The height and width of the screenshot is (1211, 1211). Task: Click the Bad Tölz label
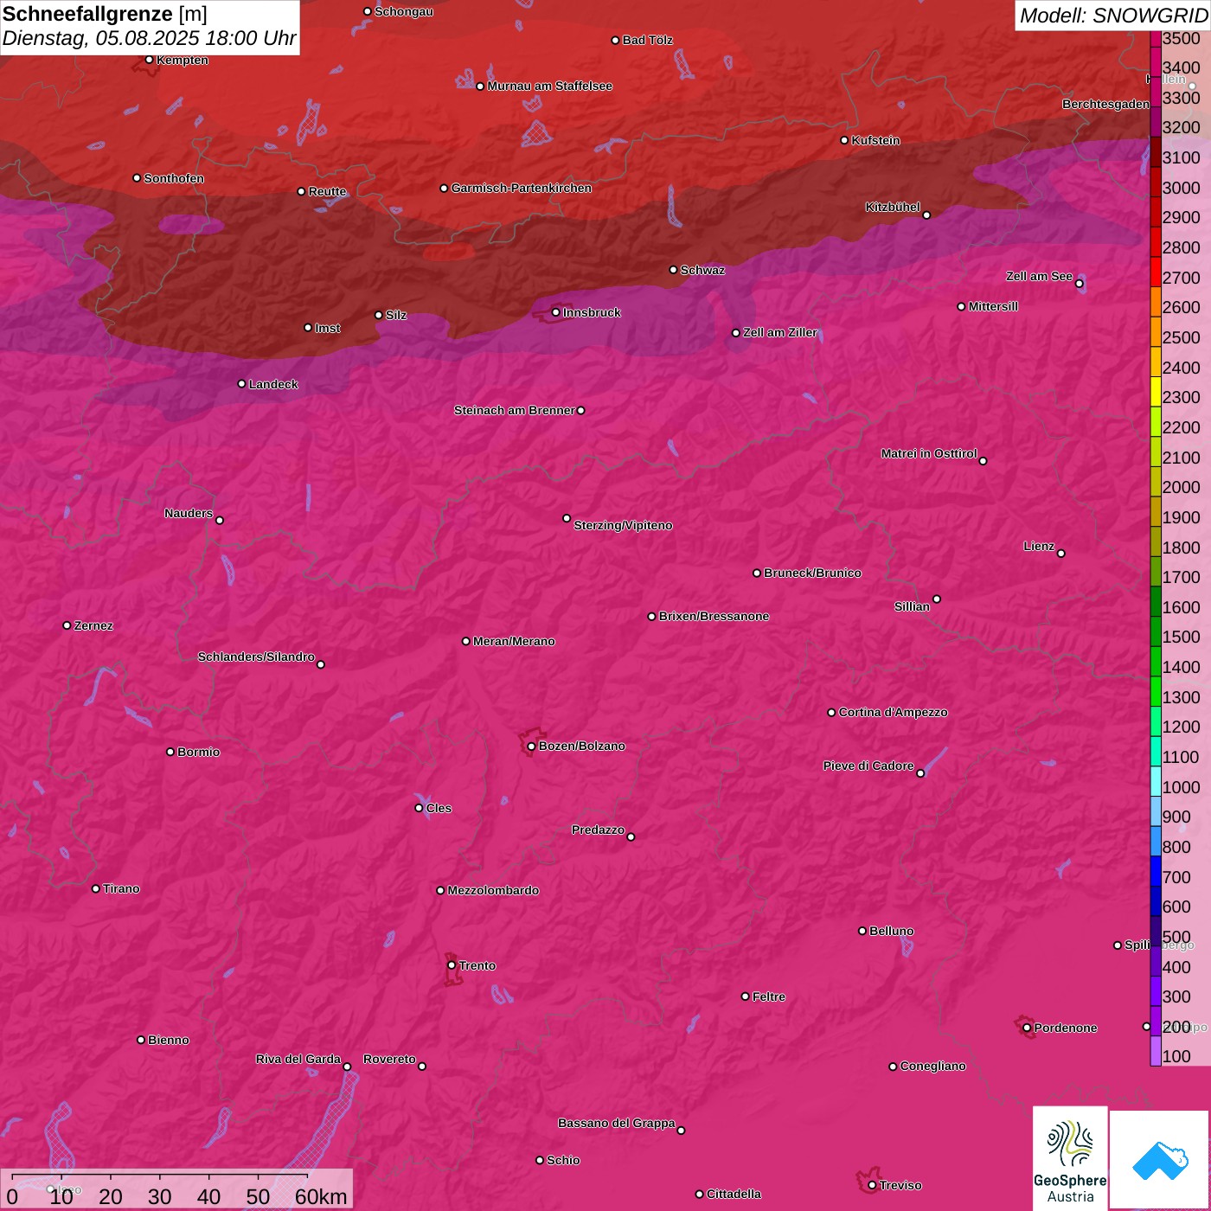[647, 40]
